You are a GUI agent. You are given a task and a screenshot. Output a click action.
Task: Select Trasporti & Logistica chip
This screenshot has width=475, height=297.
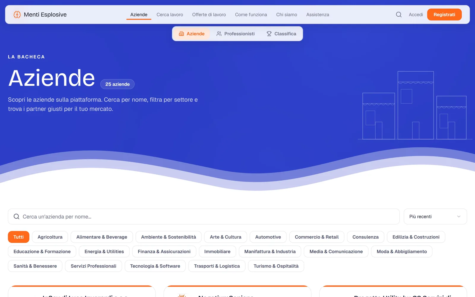point(217,266)
